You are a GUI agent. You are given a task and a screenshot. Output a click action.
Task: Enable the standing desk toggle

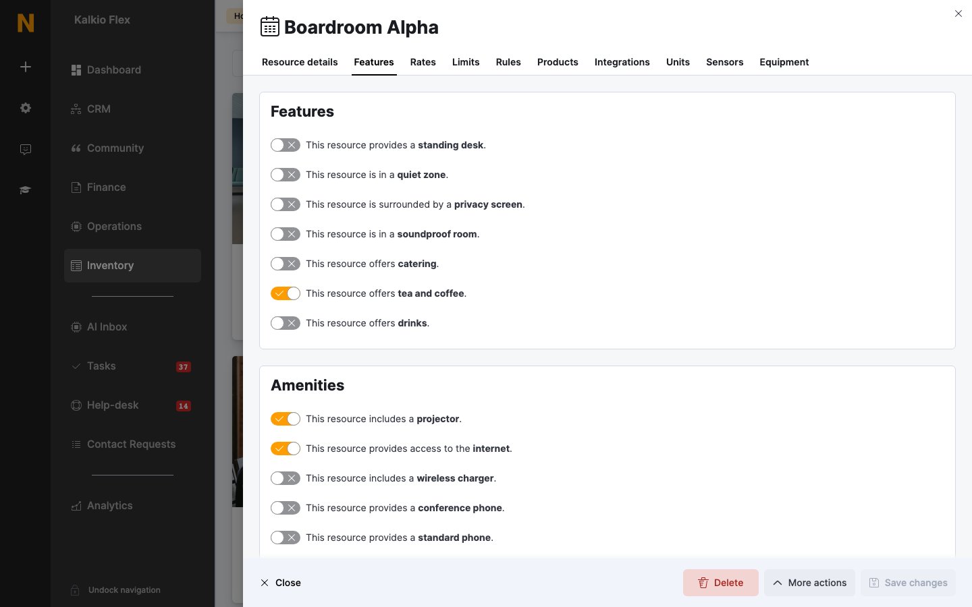(x=286, y=145)
